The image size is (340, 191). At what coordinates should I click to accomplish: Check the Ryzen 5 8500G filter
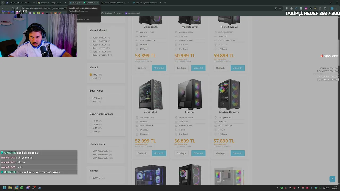pyautogui.click(x=91, y=41)
